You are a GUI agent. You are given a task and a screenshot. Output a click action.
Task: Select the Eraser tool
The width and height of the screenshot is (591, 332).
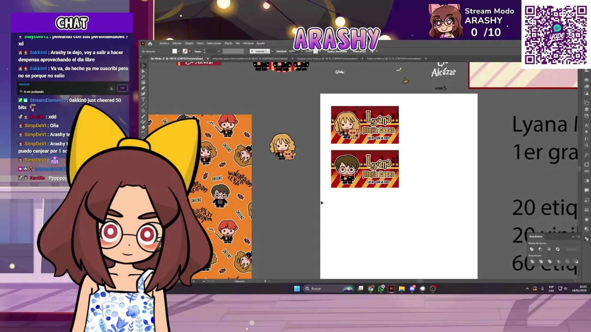(x=143, y=127)
